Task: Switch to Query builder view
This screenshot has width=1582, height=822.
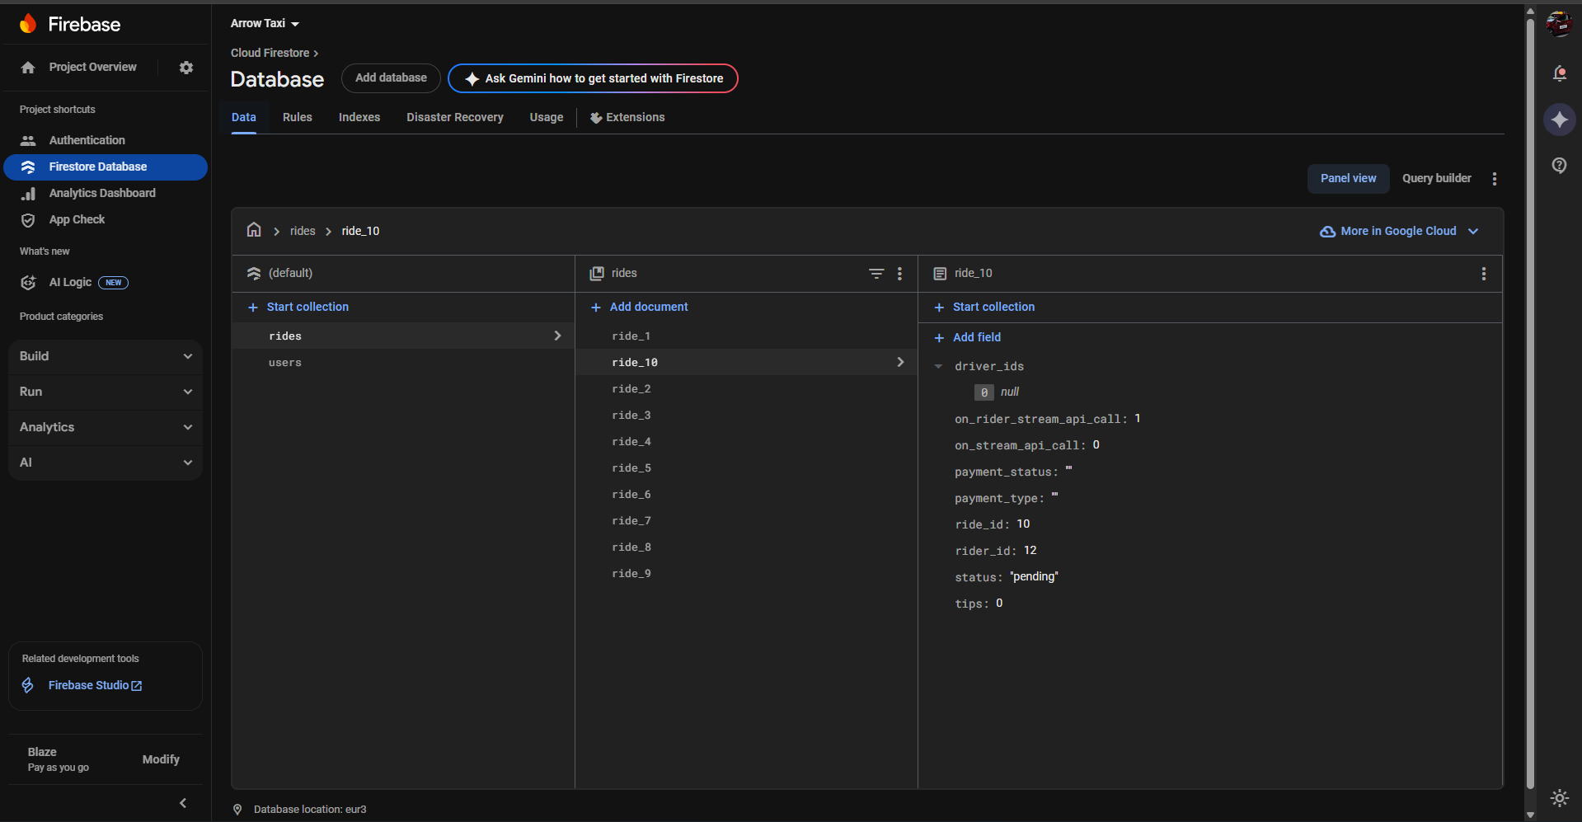Action: (x=1436, y=179)
